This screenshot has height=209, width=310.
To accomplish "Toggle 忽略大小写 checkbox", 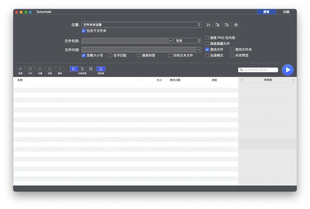I will [x=84, y=56].
